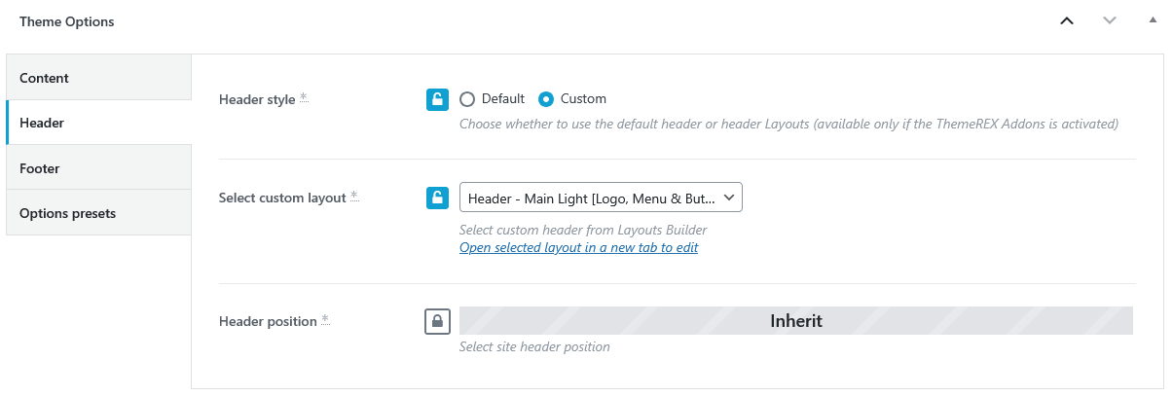Switch to the Content tab

(x=98, y=78)
